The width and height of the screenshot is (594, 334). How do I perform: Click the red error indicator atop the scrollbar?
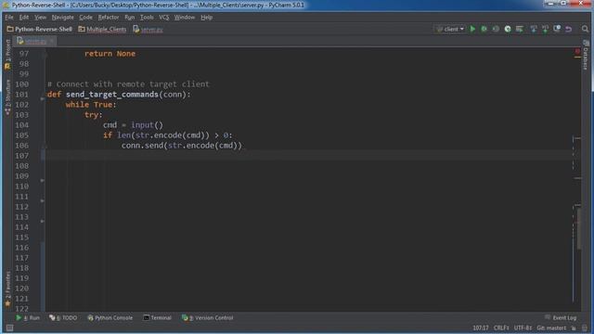(577, 51)
